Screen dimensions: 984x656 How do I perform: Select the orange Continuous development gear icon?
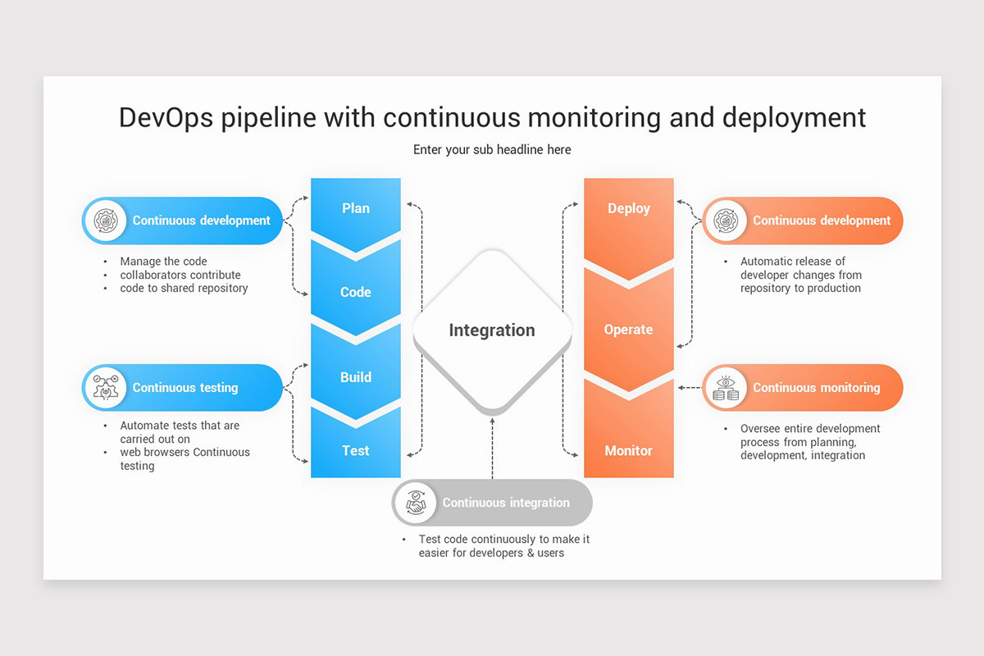point(726,221)
